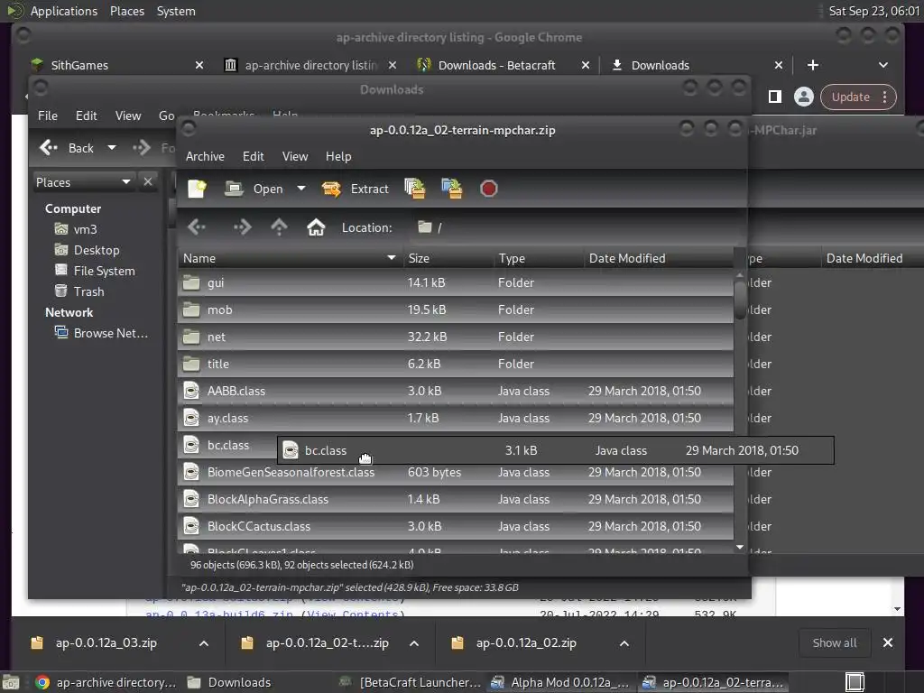Switch to ap-archive directory listing tab
Viewport: 924px width, 693px height.
[310, 65]
